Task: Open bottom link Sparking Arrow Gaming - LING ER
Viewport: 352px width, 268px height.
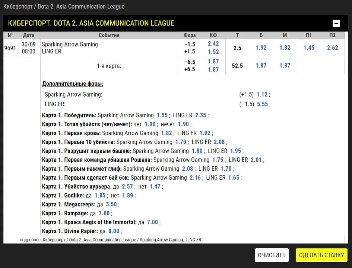Action: point(170,240)
